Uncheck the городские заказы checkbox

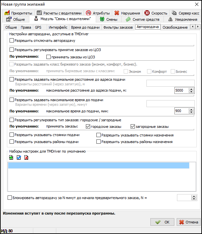(88, 127)
